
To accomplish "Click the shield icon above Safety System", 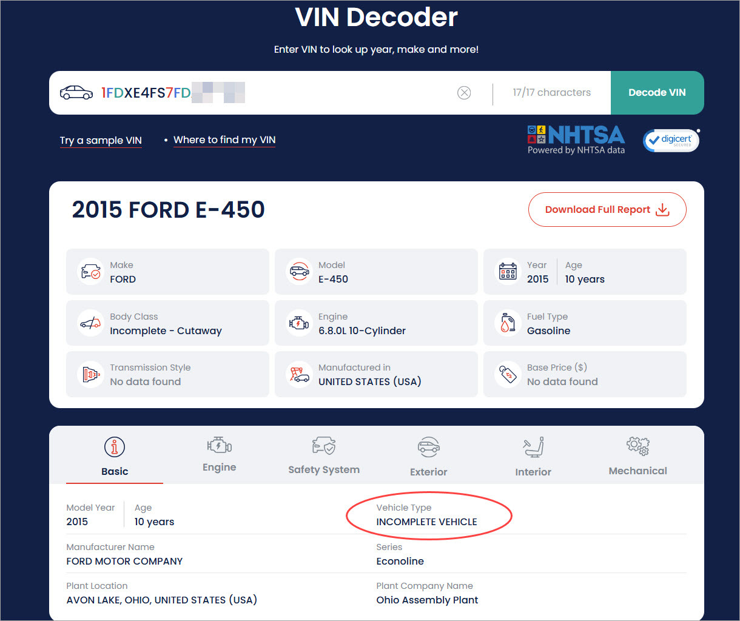I will (324, 445).
